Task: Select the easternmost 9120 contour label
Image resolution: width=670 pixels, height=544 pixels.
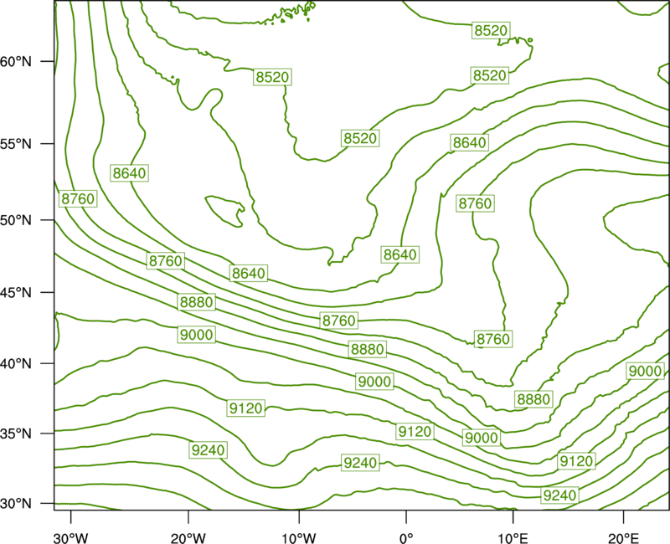Action: (576, 461)
